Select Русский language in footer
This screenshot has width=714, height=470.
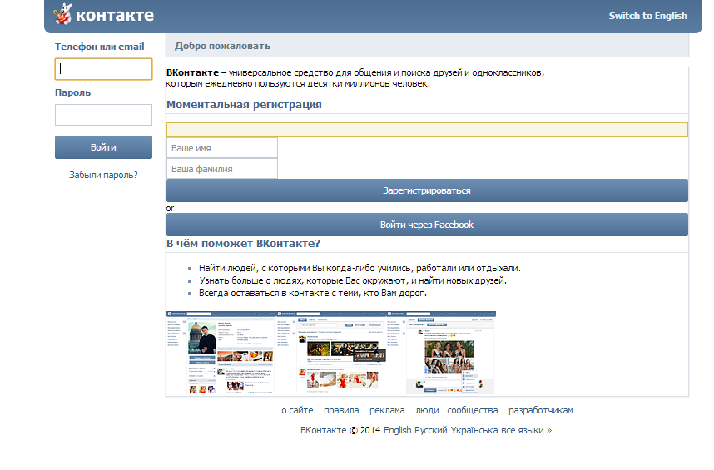pyautogui.click(x=431, y=430)
